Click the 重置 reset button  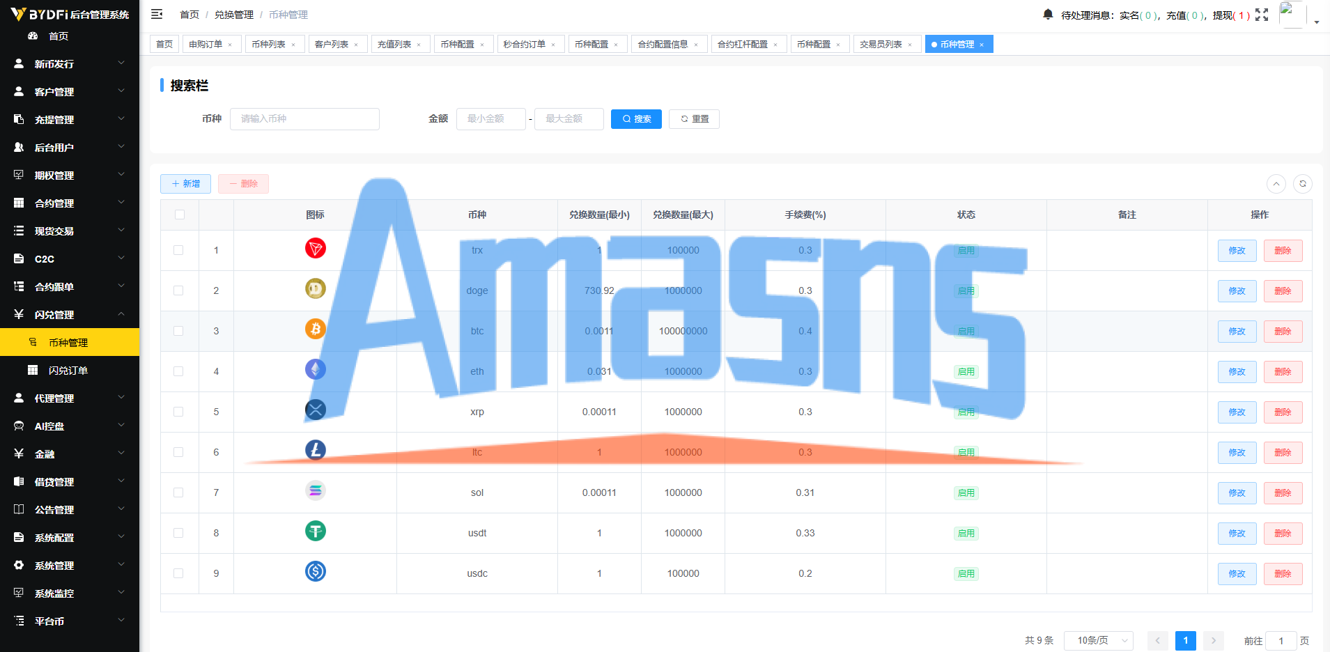(694, 119)
